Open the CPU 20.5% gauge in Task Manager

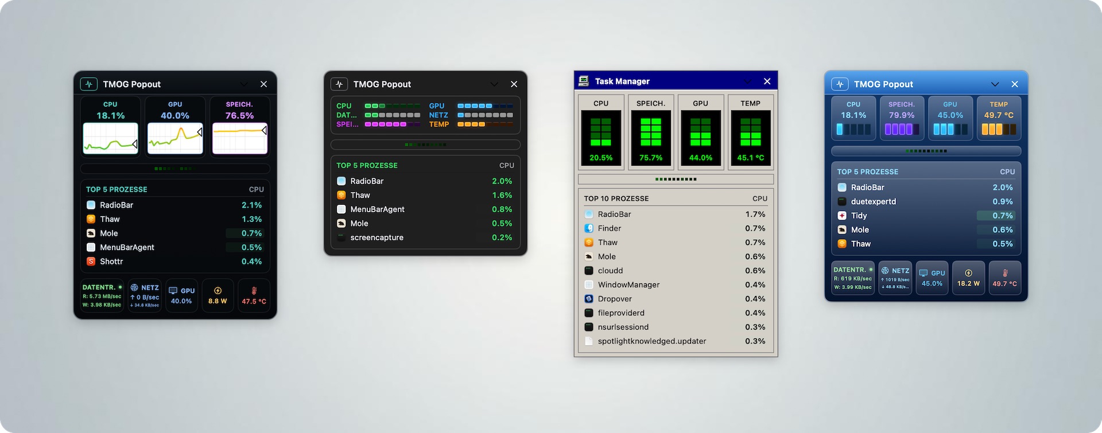click(601, 132)
